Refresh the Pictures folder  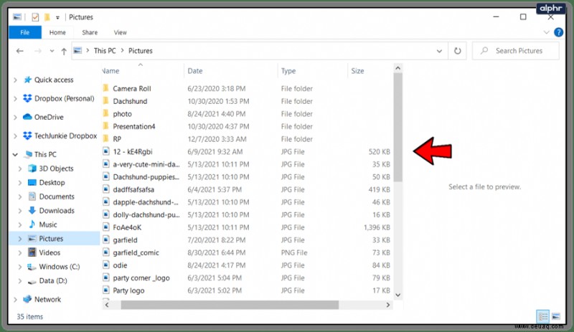(457, 51)
